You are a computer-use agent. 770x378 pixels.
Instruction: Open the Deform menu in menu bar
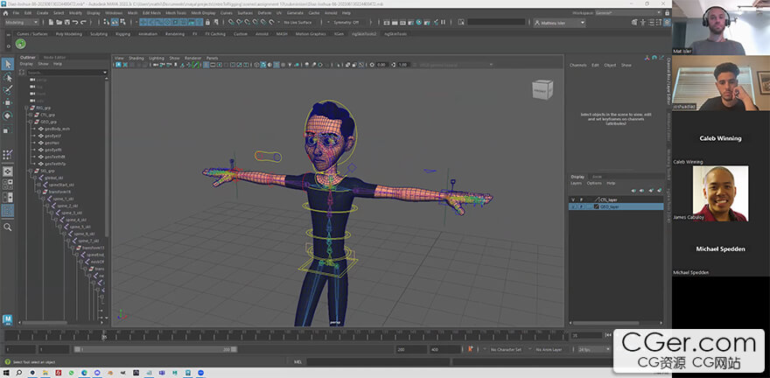264,14
